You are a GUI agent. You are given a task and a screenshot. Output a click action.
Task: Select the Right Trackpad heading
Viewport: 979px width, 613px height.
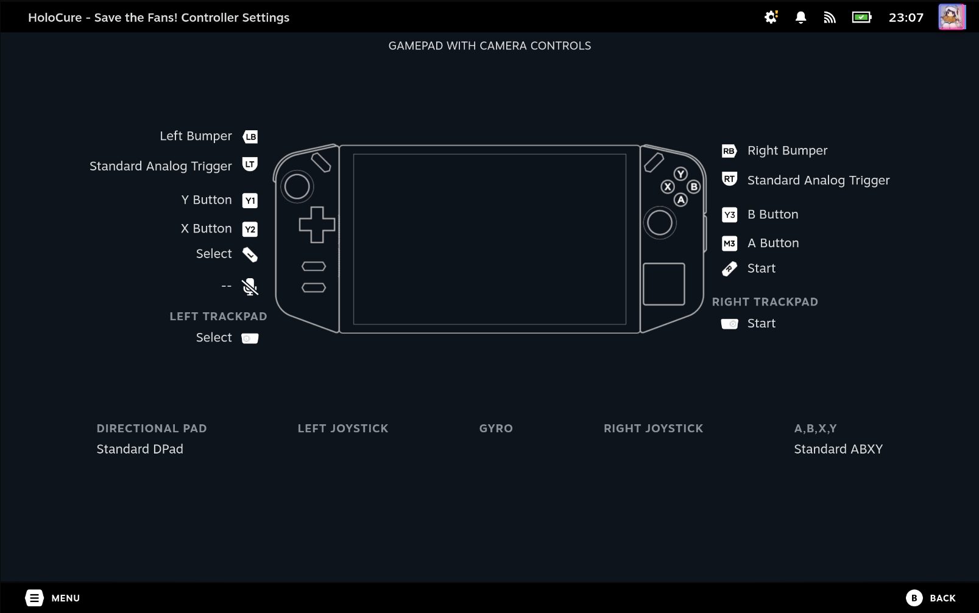[x=765, y=302]
